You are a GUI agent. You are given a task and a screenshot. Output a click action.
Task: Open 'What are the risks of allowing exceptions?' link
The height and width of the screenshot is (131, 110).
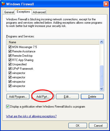(31, 116)
